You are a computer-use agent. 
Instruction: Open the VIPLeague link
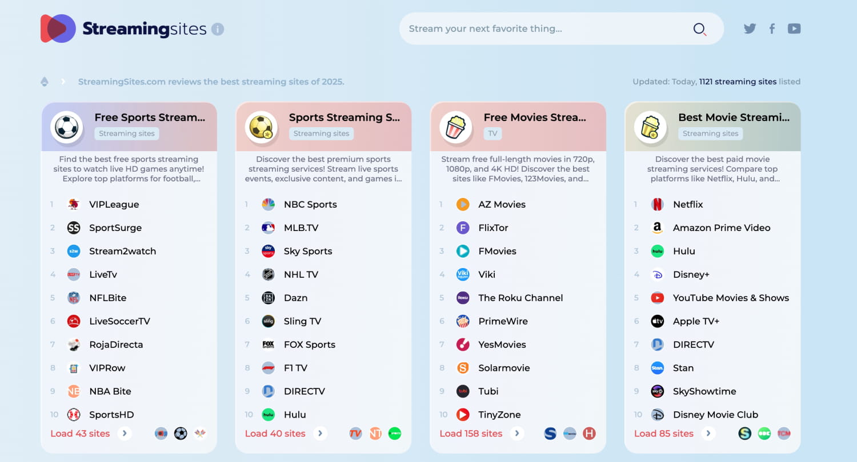114,204
